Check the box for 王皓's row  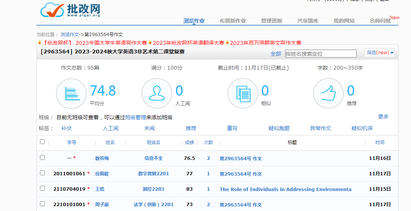click(43, 188)
